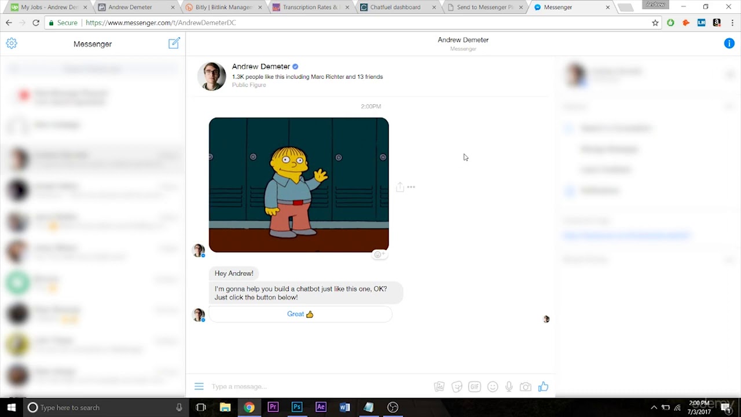The image size is (741, 417).
Task: Click the Windows search box
Action: 107,407
